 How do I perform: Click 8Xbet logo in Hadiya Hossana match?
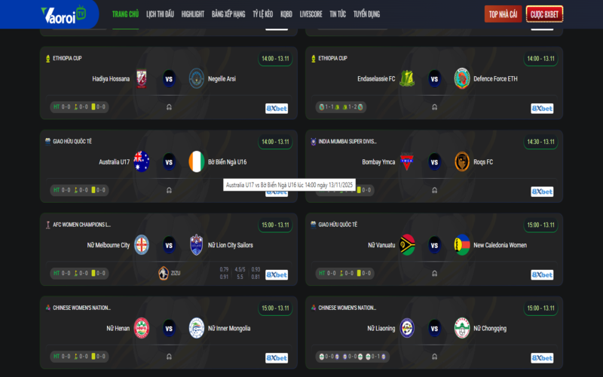277,109
